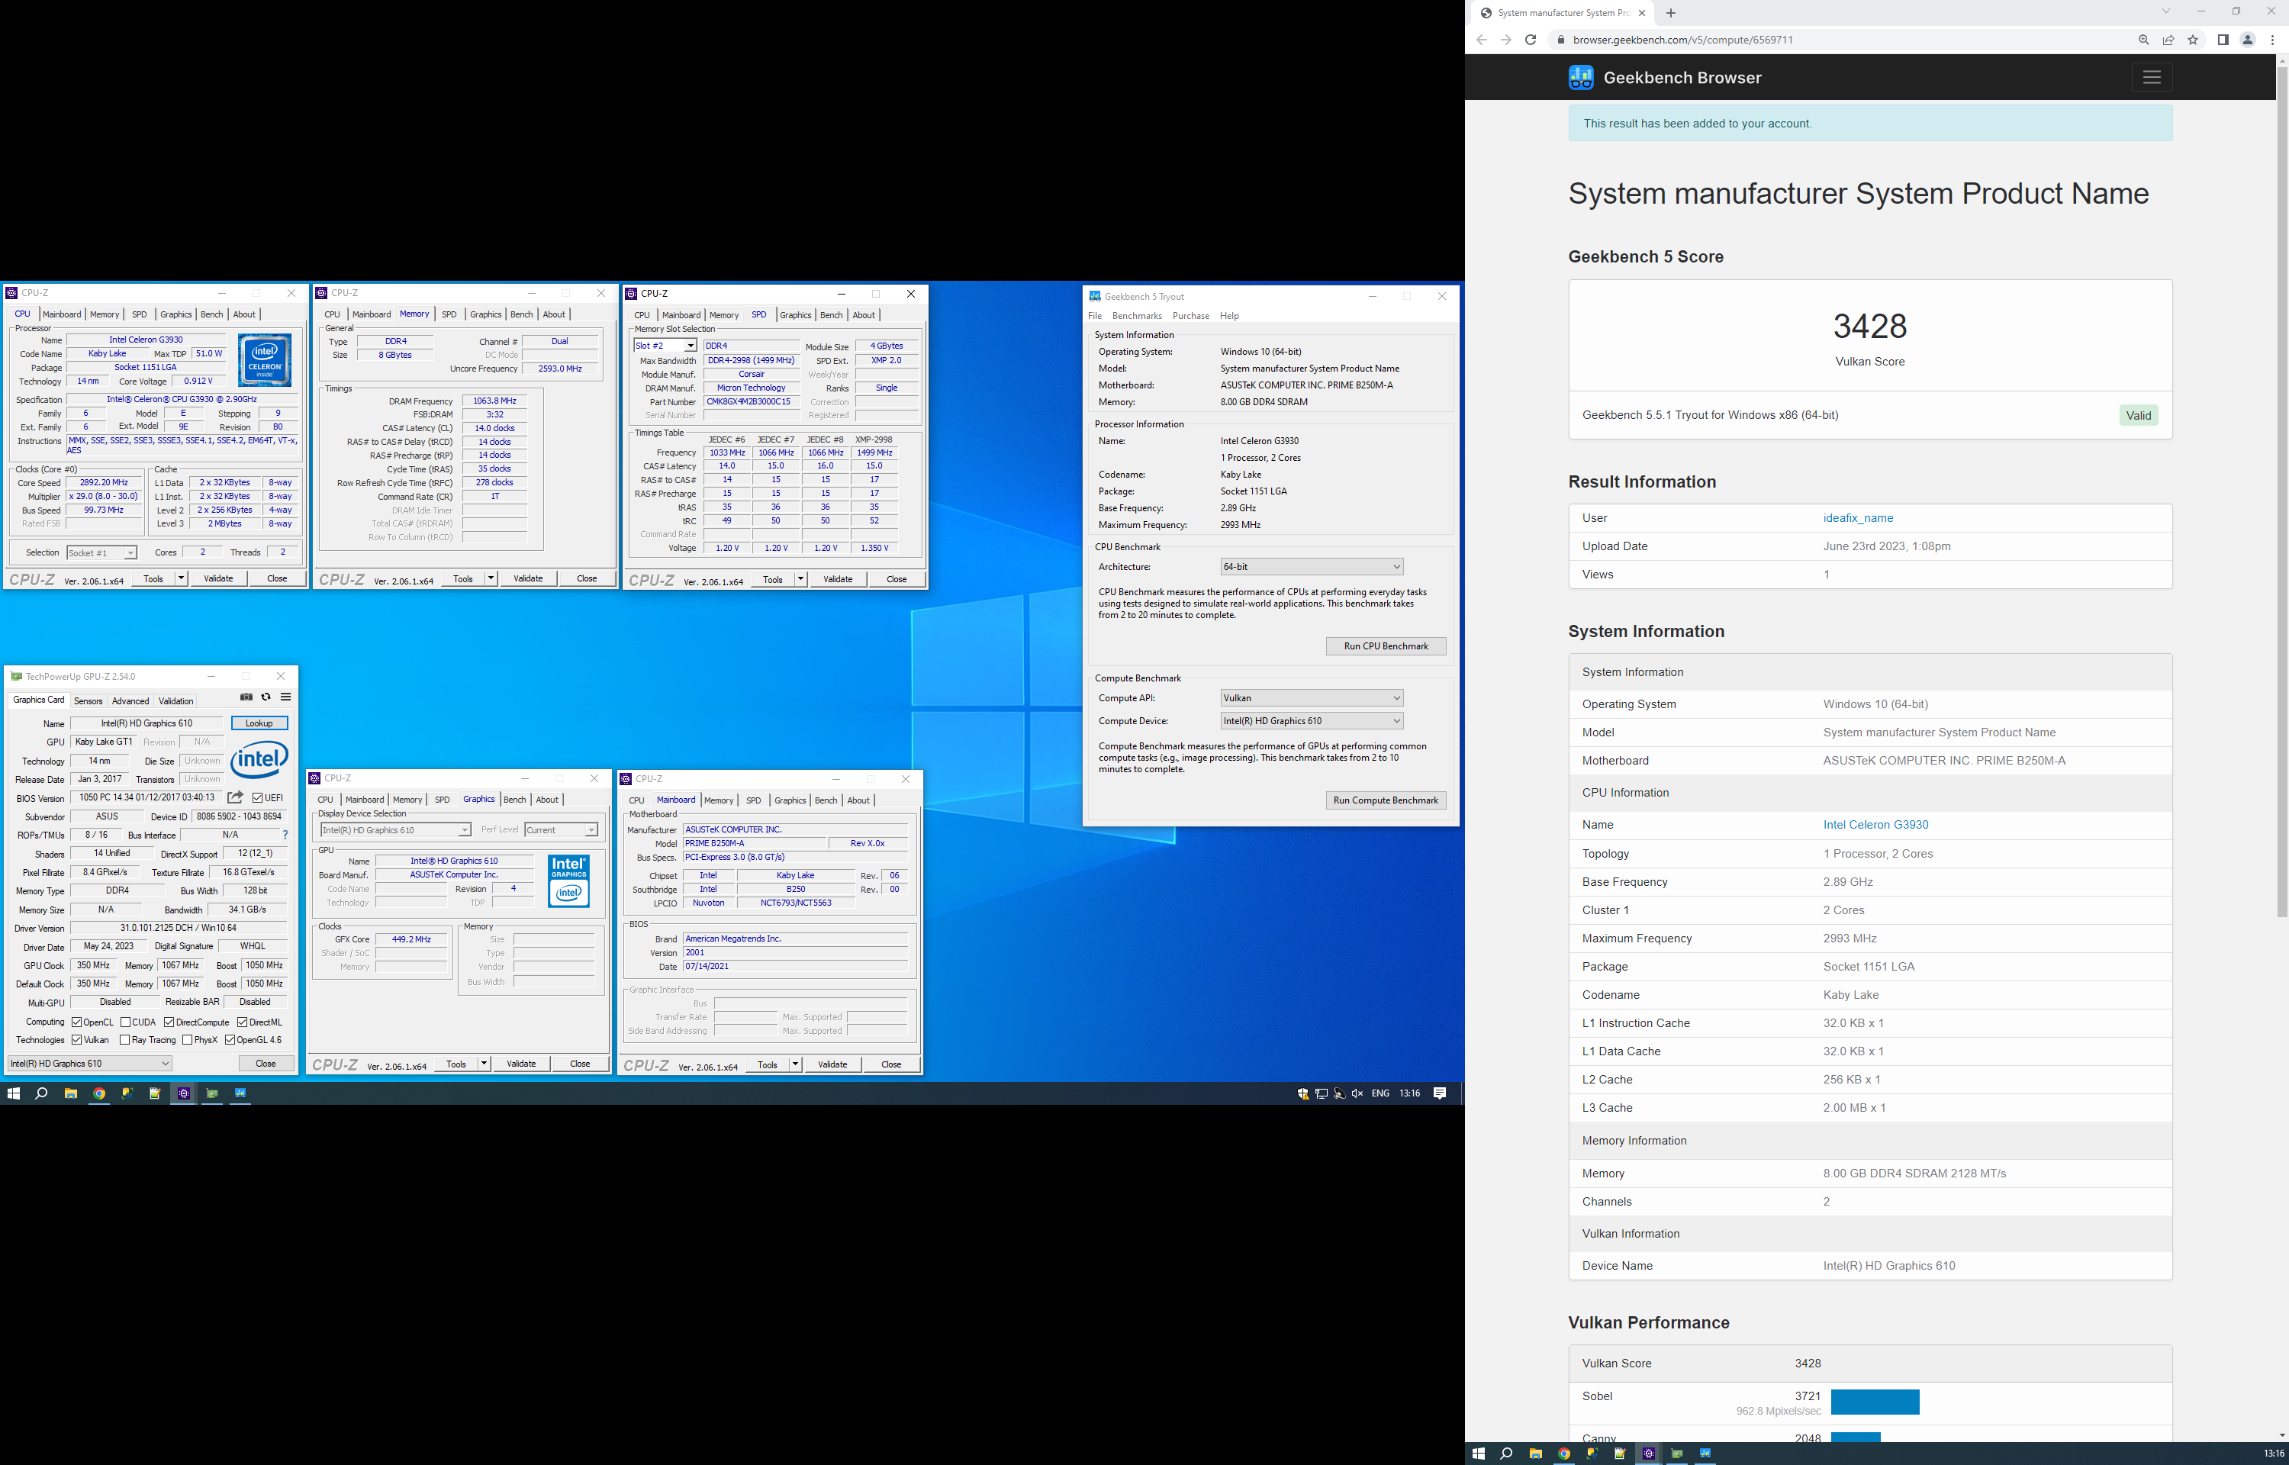The width and height of the screenshot is (2289, 1465).
Task: Open the Bench tab in CPU-Z SPD window
Action: click(831, 315)
